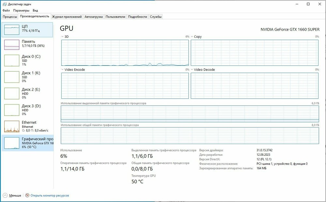
Task: Change the Video Decode graph dropdown
Action: 192,70
